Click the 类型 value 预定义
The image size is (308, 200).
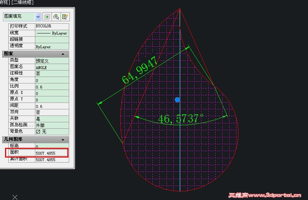[52, 60]
